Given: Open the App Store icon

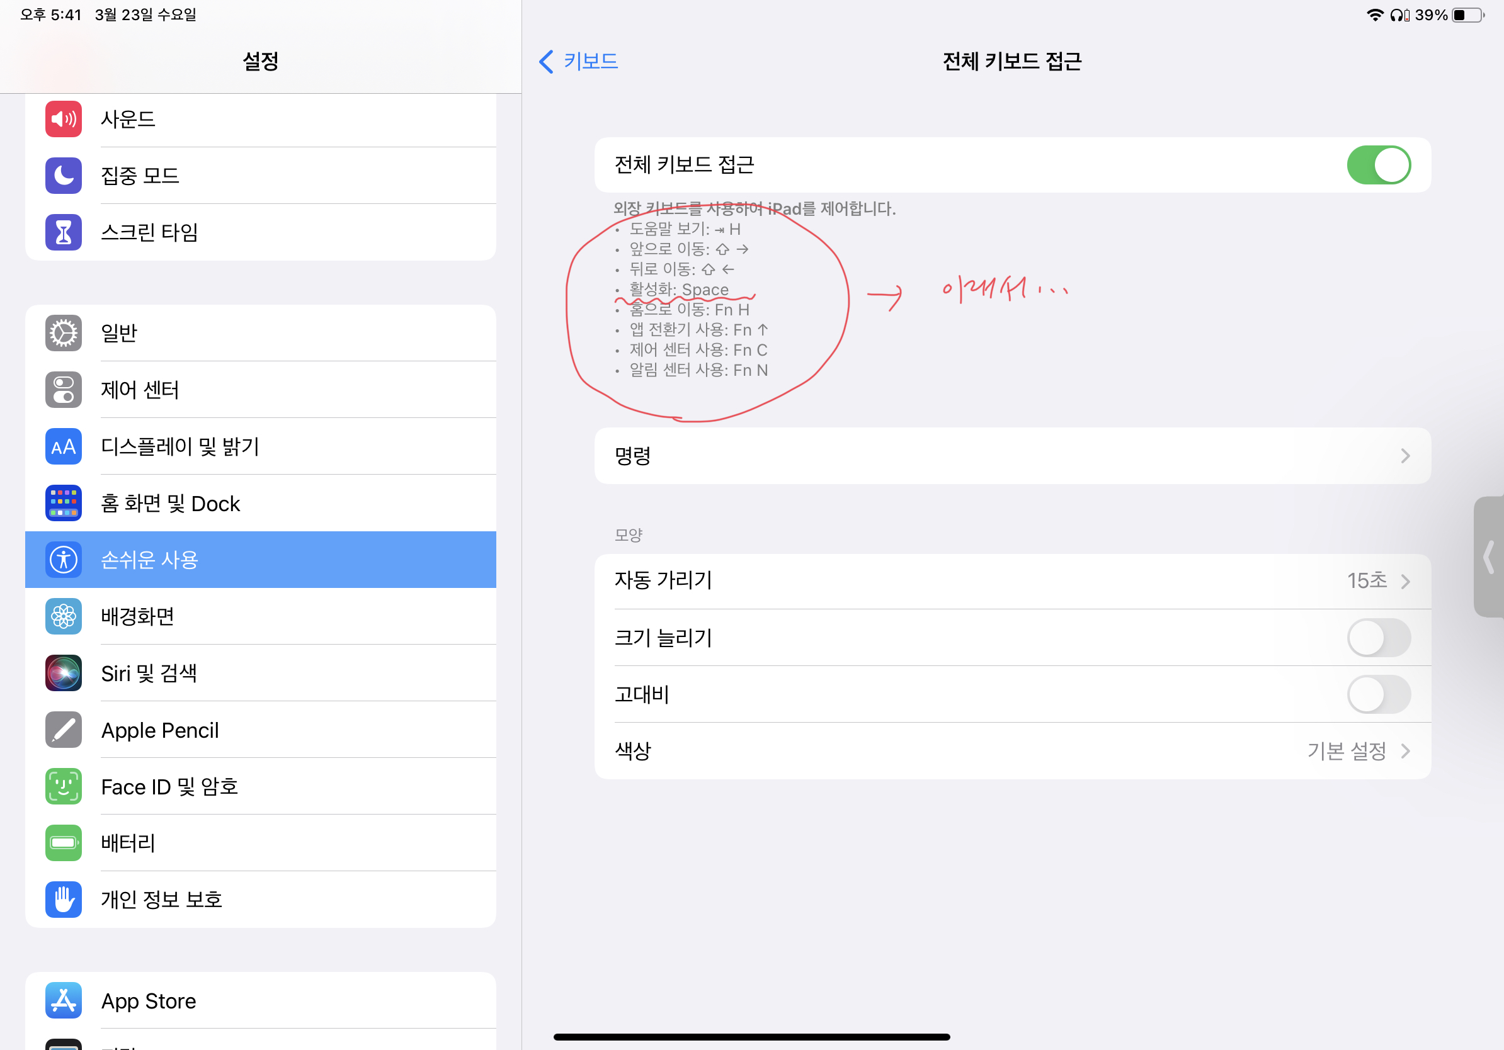Looking at the screenshot, I should (x=64, y=1000).
